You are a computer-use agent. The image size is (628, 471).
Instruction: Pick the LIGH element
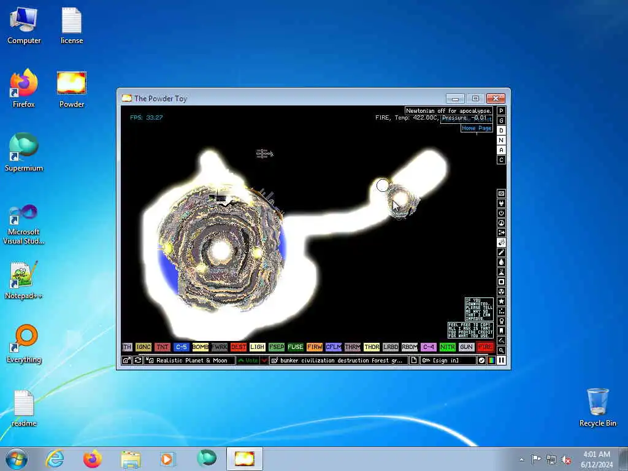click(x=258, y=347)
